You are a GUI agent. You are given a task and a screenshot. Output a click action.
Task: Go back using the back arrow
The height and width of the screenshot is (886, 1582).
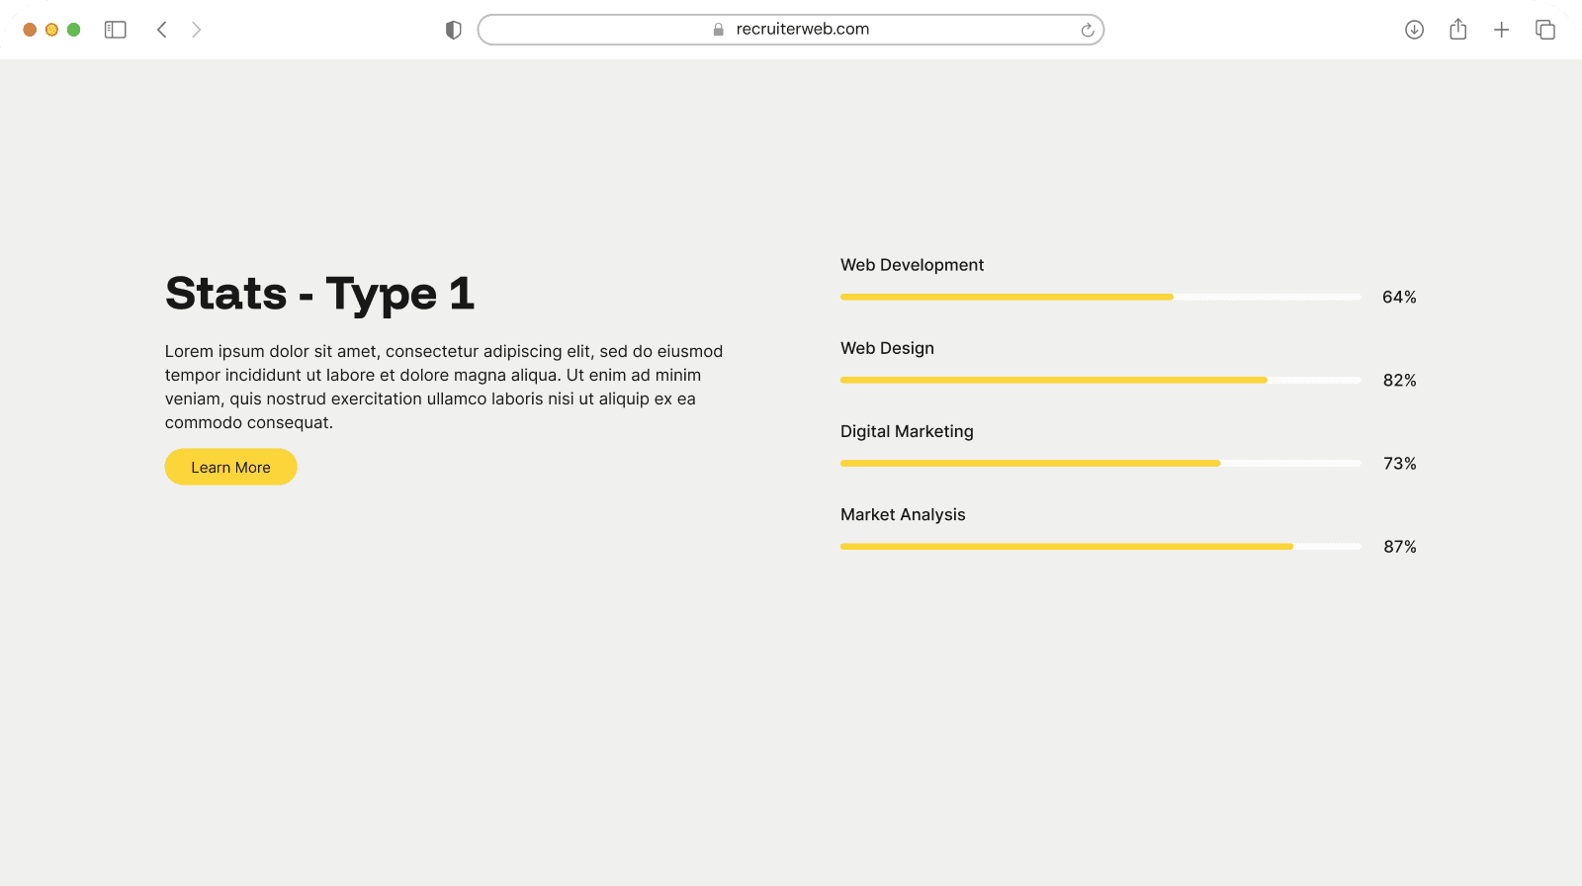(162, 30)
